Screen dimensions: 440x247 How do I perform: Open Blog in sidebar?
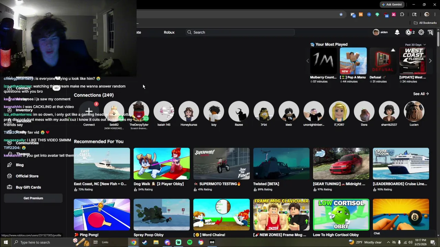(20, 165)
